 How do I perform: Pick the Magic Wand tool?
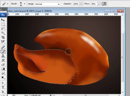pyautogui.click(x=3, y=33)
